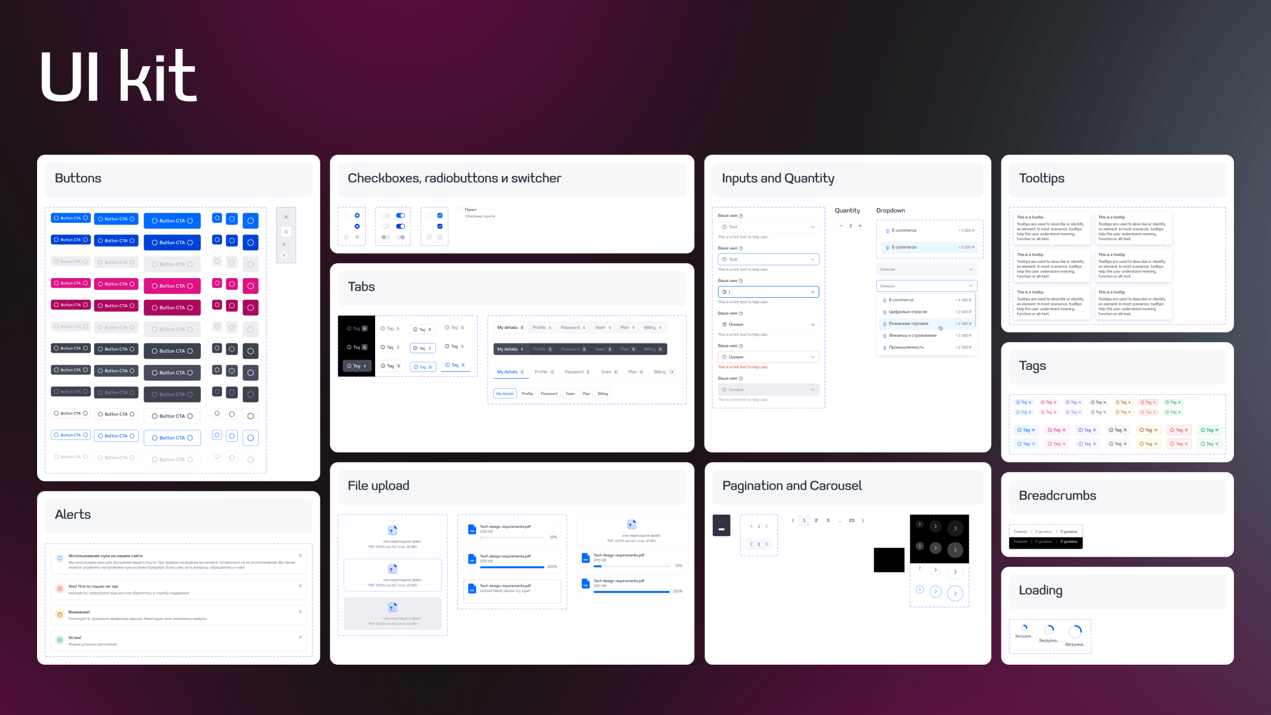Check the Пункт checkbox
This screenshot has height=715, width=1271.
tap(460, 210)
